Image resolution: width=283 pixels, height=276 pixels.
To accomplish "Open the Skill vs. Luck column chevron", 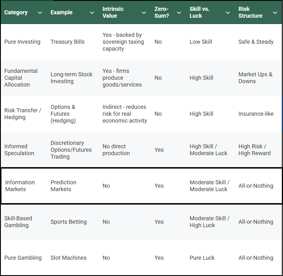I will pos(228,13).
